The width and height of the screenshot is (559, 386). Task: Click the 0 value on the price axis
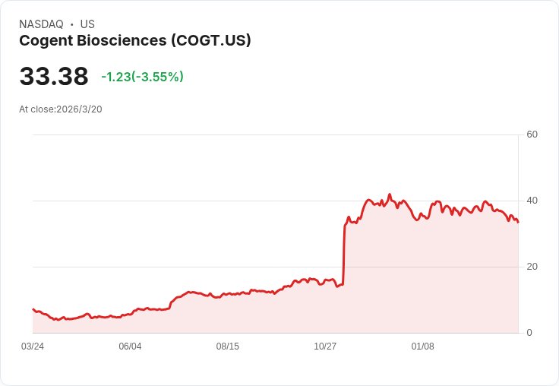529,333
